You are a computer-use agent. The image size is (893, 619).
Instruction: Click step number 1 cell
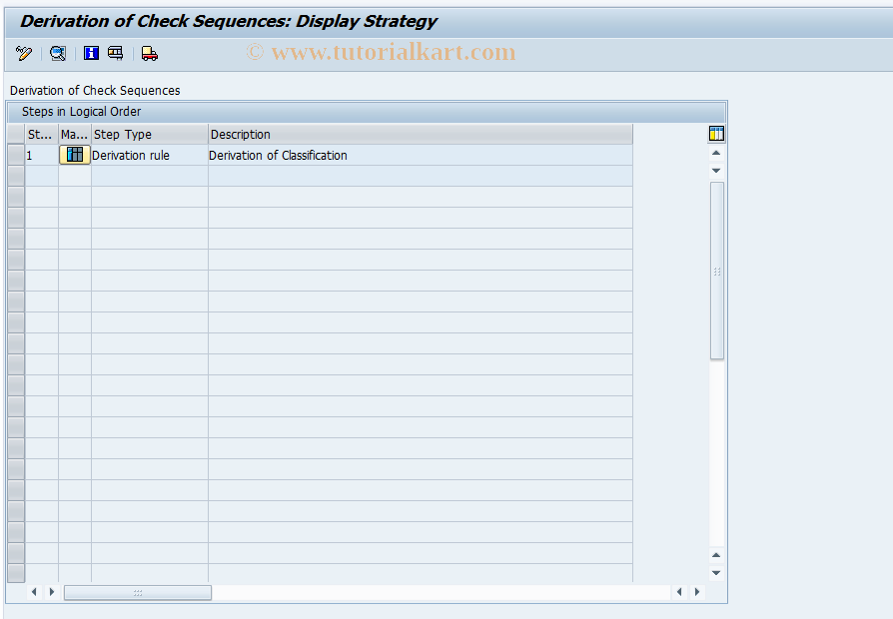(42, 155)
